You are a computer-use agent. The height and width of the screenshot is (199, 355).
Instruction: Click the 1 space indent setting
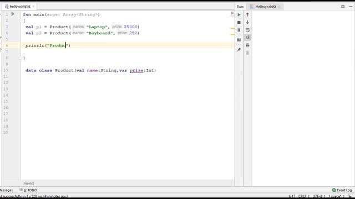337,196
